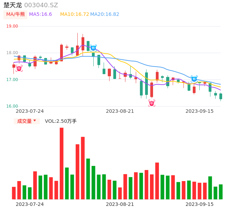
Task: Click the VOL:2.50万手 volume readout
Action: 61,121
